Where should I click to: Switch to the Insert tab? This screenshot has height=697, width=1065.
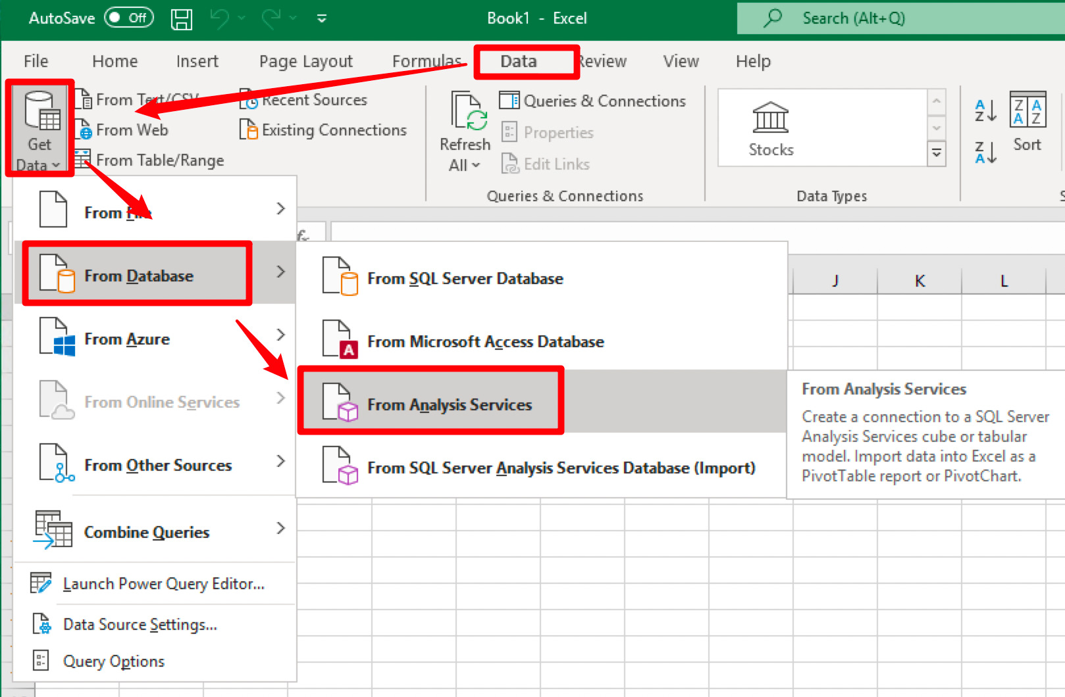[197, 61]
